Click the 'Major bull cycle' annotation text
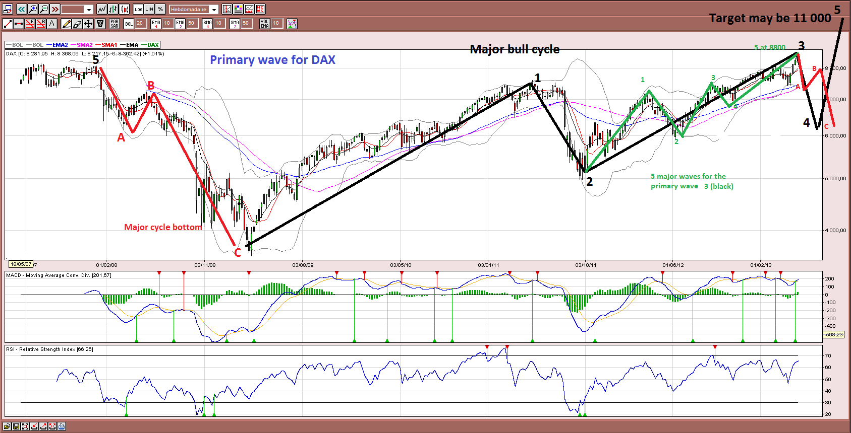 pos(515,49)
